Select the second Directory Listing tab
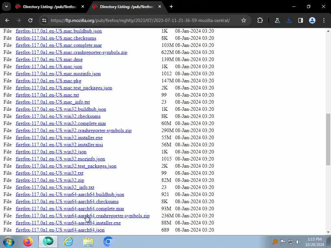This screenshot has height=248, width=331. (x=126, y=7)
